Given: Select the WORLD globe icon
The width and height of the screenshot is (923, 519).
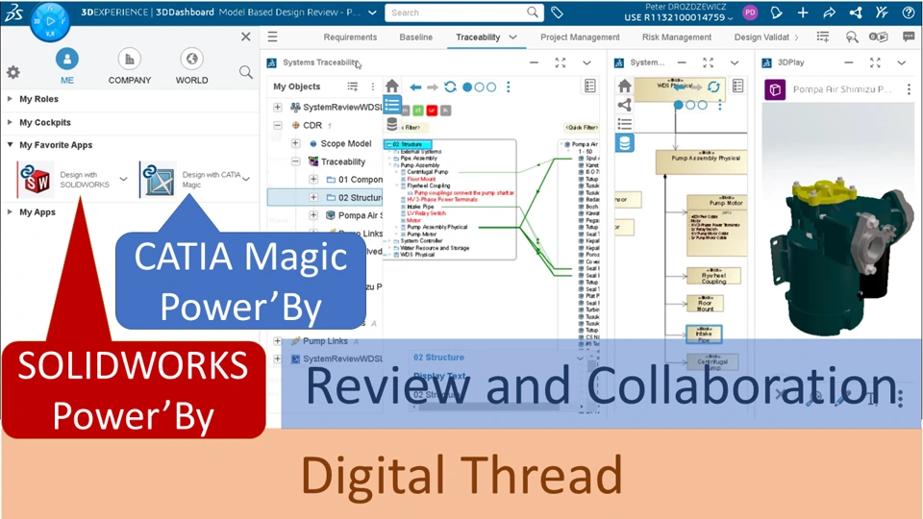Looking at the screenshot, I should click(192, 59).
